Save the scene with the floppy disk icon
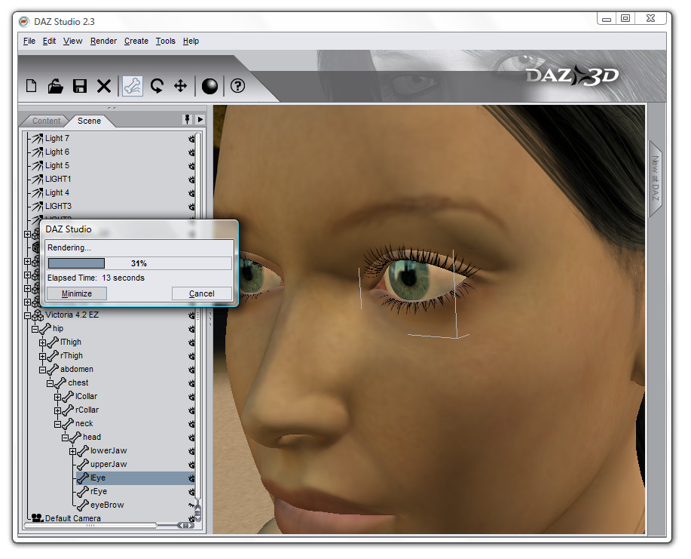The image size is (691, 559). pos(80,85)
